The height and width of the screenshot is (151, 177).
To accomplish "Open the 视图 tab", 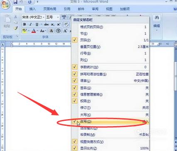I will [109, 9].
